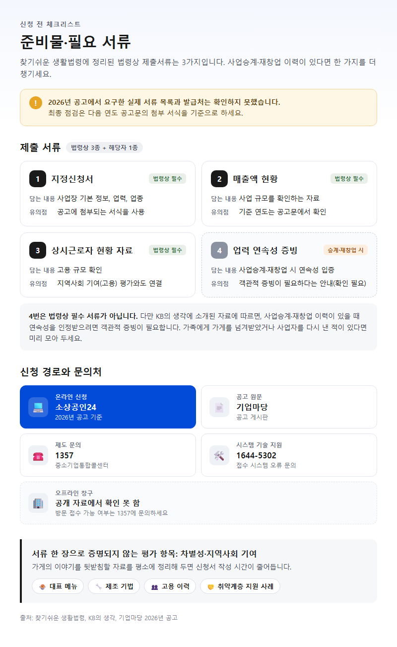This screenshot has width=397, height=647.
Task: Click the gray number 4 badge
Action: (x=219, y=250)
